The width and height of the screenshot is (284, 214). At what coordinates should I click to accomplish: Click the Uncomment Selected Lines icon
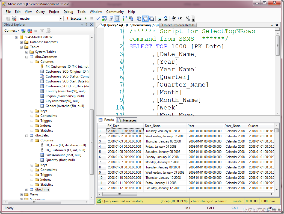(x=166, y=19)
